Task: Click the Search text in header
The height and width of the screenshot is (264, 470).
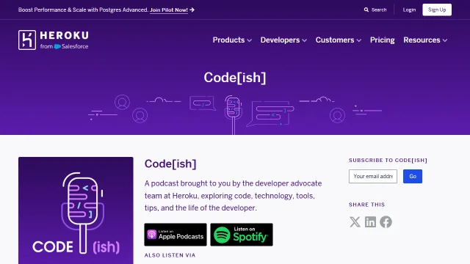Action: [379, 10]
